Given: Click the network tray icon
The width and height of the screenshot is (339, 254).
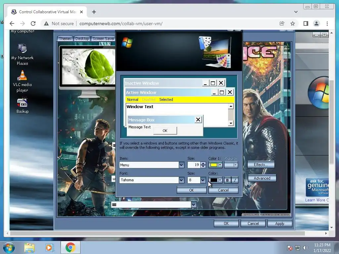Looking at the screenshot, I should [x=298, y=248].
